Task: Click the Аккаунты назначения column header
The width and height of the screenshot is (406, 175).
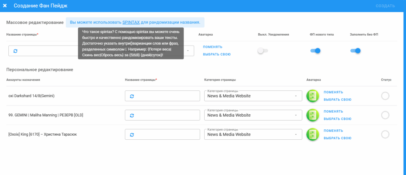Action: 23,80
